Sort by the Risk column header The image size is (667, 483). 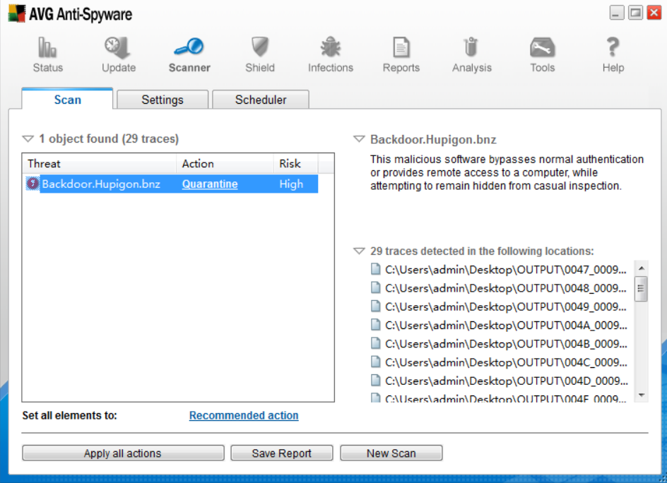click(x=295, y=164)
